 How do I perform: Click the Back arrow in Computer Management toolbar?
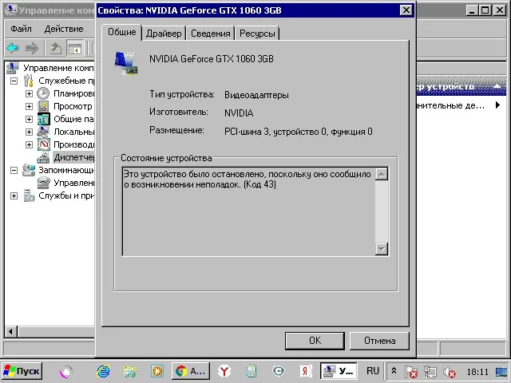coord(13,48)
